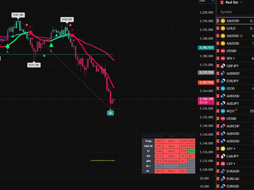The width and height of the screenshot is (254, 190).
Task: Click the orange note icon beside XAUUSD
Action: coord(241,36)
